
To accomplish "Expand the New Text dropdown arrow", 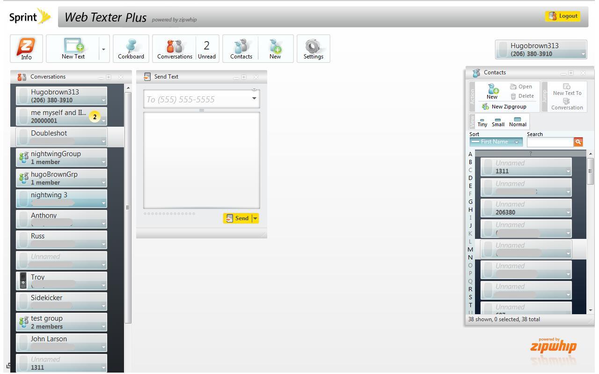I will coord(104,49).
